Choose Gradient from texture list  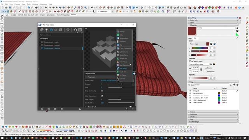click(x=123, y=42)
